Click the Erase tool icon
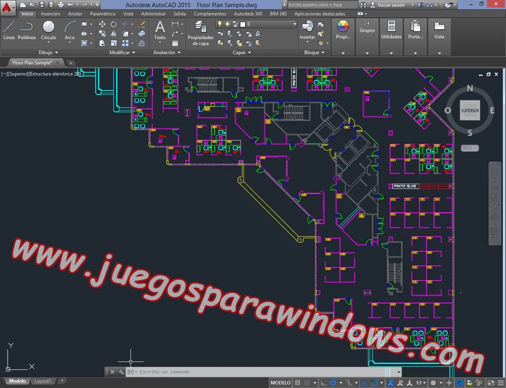506x388 pixels. click(x=142, y=24)
